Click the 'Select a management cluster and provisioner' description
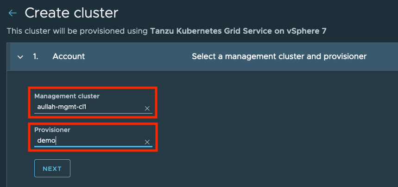The image size is (398, 187). tap(279, 56)
